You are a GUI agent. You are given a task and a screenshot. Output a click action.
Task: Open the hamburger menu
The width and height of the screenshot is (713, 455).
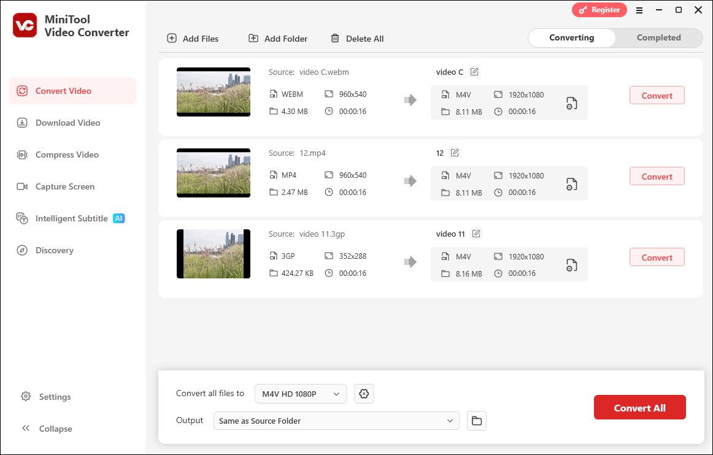pyautogui.click(x=639, y=10)
